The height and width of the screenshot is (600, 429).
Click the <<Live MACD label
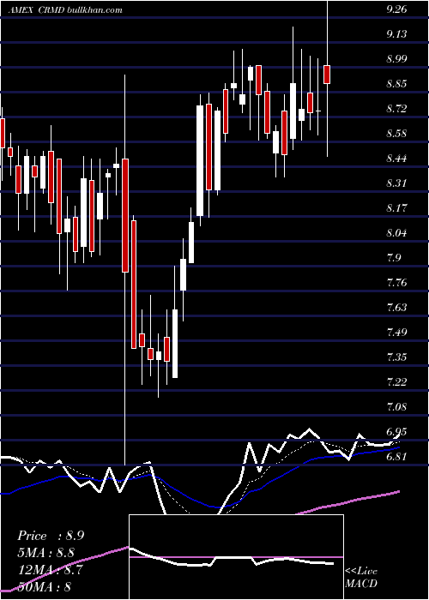pos(361,578)
